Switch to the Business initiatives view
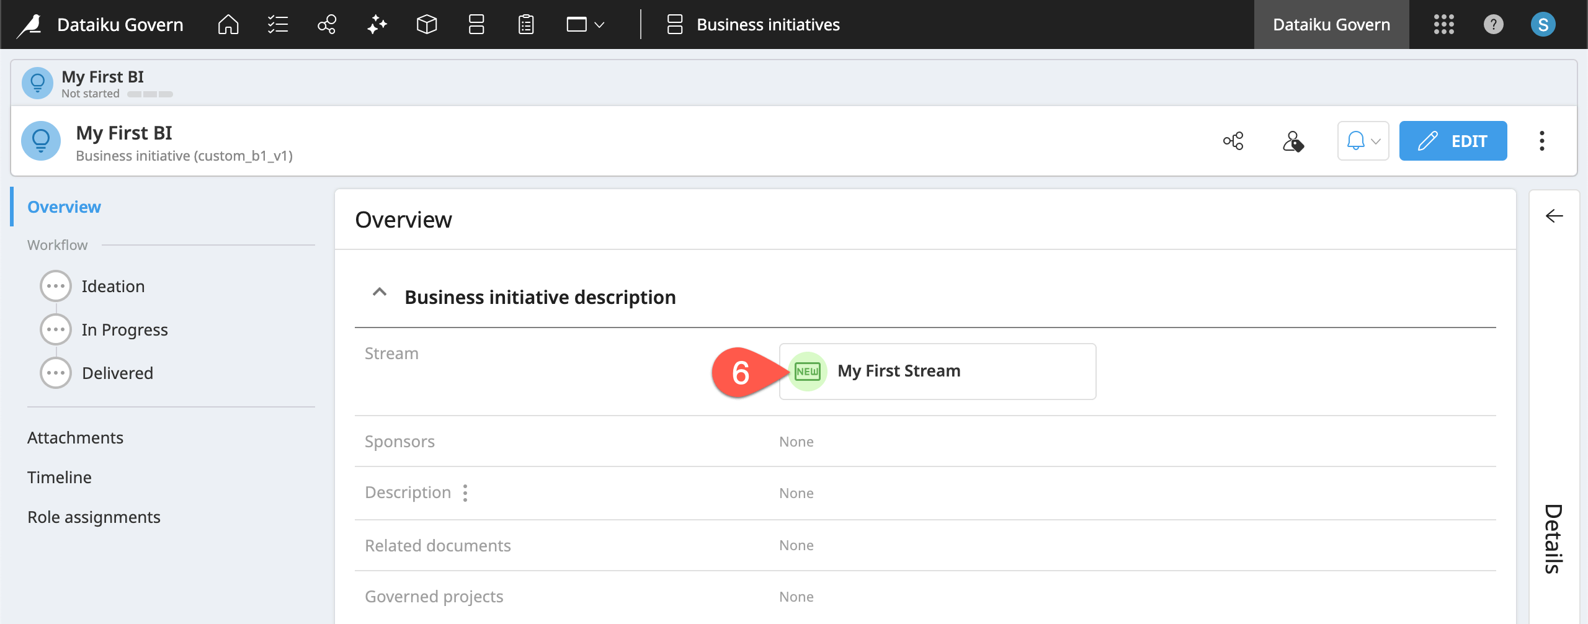The width and height of the screenshot is (1588, 624). [x=767, y=24]
